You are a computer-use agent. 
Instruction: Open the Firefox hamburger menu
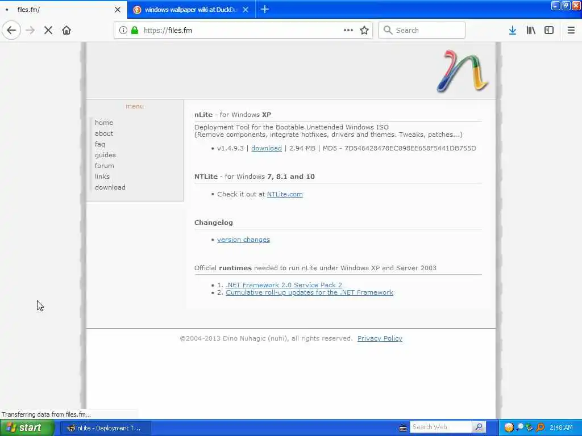pyautogui.click(x=571, y=31)
